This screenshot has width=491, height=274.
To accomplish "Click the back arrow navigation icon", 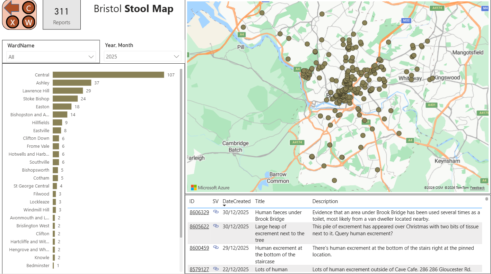I will pos(11,8).
